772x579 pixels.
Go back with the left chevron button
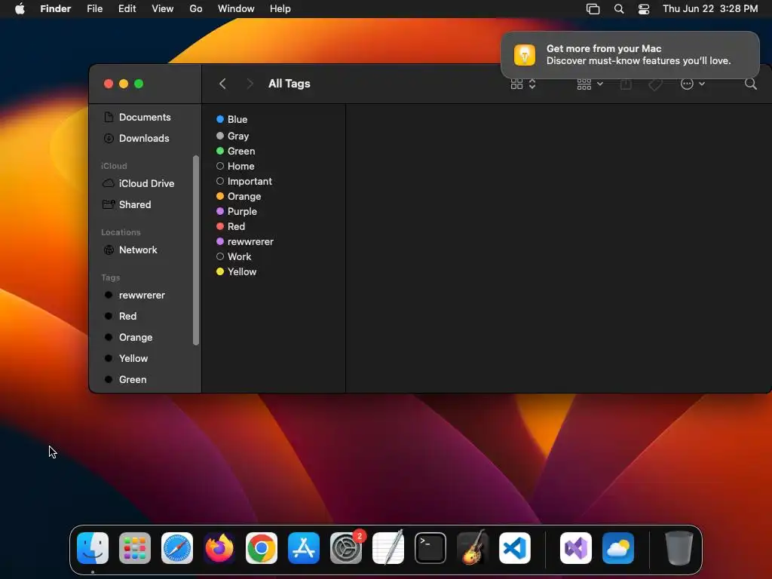(x=222, y=84)
